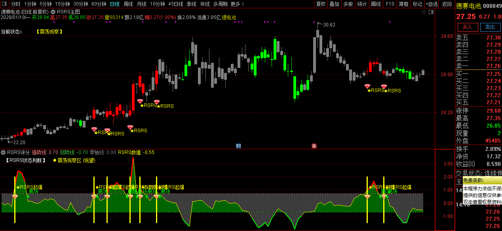
Task: Click the 涨停 value 29.68
Action: pos(494,111)
